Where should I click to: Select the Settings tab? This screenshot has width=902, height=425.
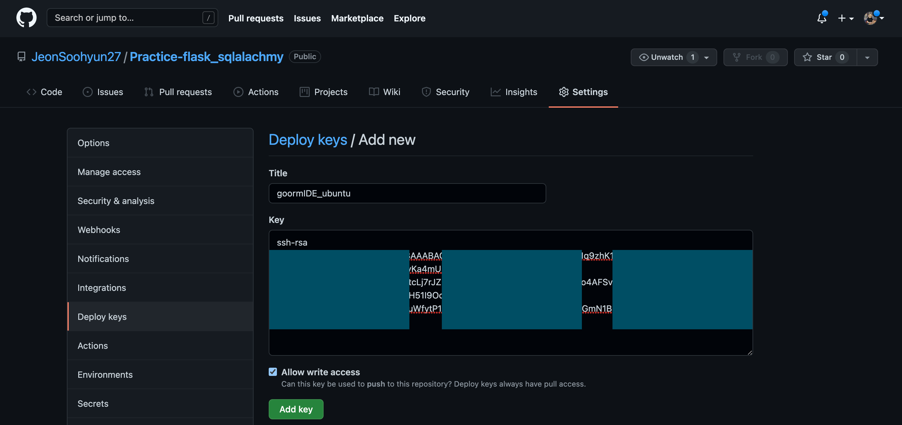pyautogui.click(x=583, y=92)
